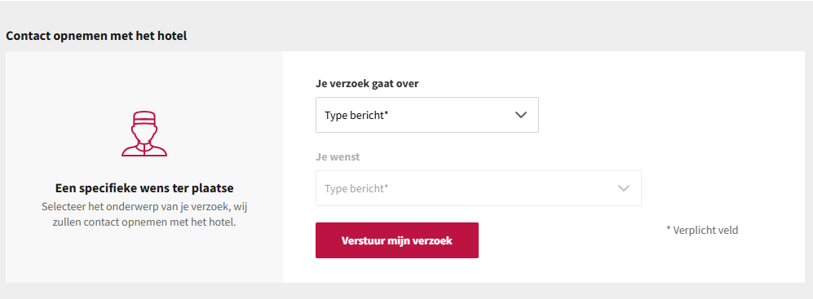
Task: Click the 'Contact opnemen met het hotel' heading
Action: [96, 37]
